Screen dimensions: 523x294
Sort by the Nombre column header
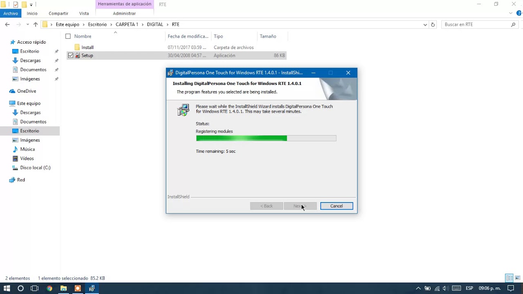click(x=83, y=36)
